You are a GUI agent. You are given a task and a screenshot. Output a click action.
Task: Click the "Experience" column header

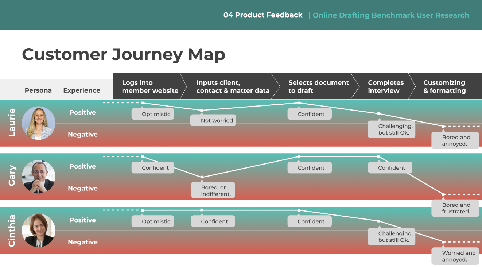[x=82, y=90]
